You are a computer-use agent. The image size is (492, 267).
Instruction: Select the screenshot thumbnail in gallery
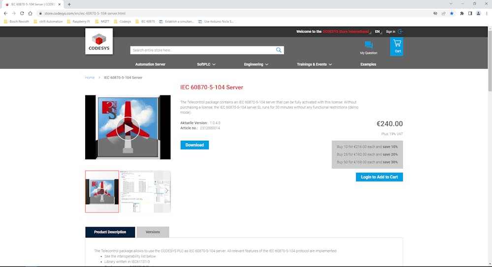pyautogui.click(x=137, y=191)
